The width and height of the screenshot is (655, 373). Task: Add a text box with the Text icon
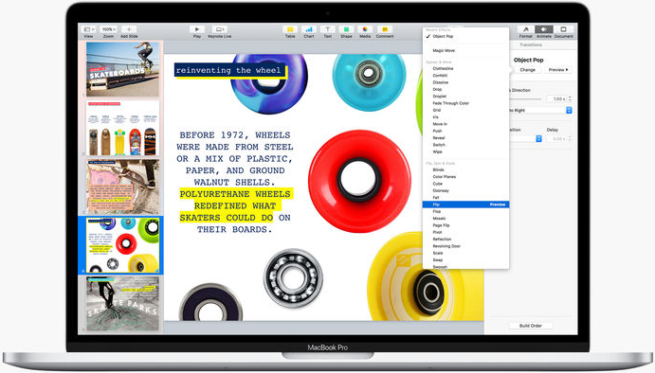click(x=328, y=29)
